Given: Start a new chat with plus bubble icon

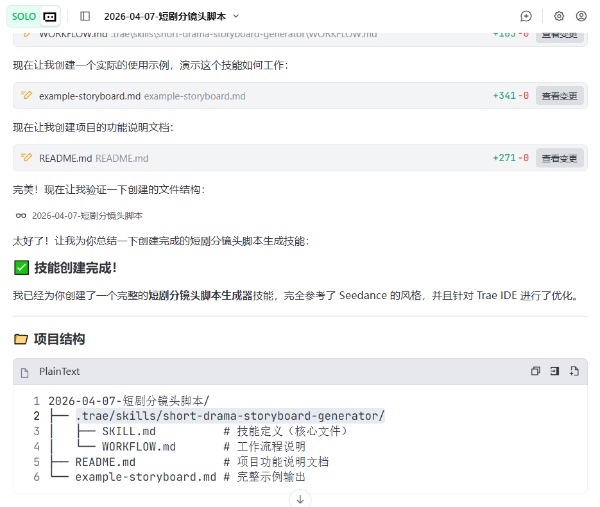Looking at the screenshot, I should coord(526,16).
